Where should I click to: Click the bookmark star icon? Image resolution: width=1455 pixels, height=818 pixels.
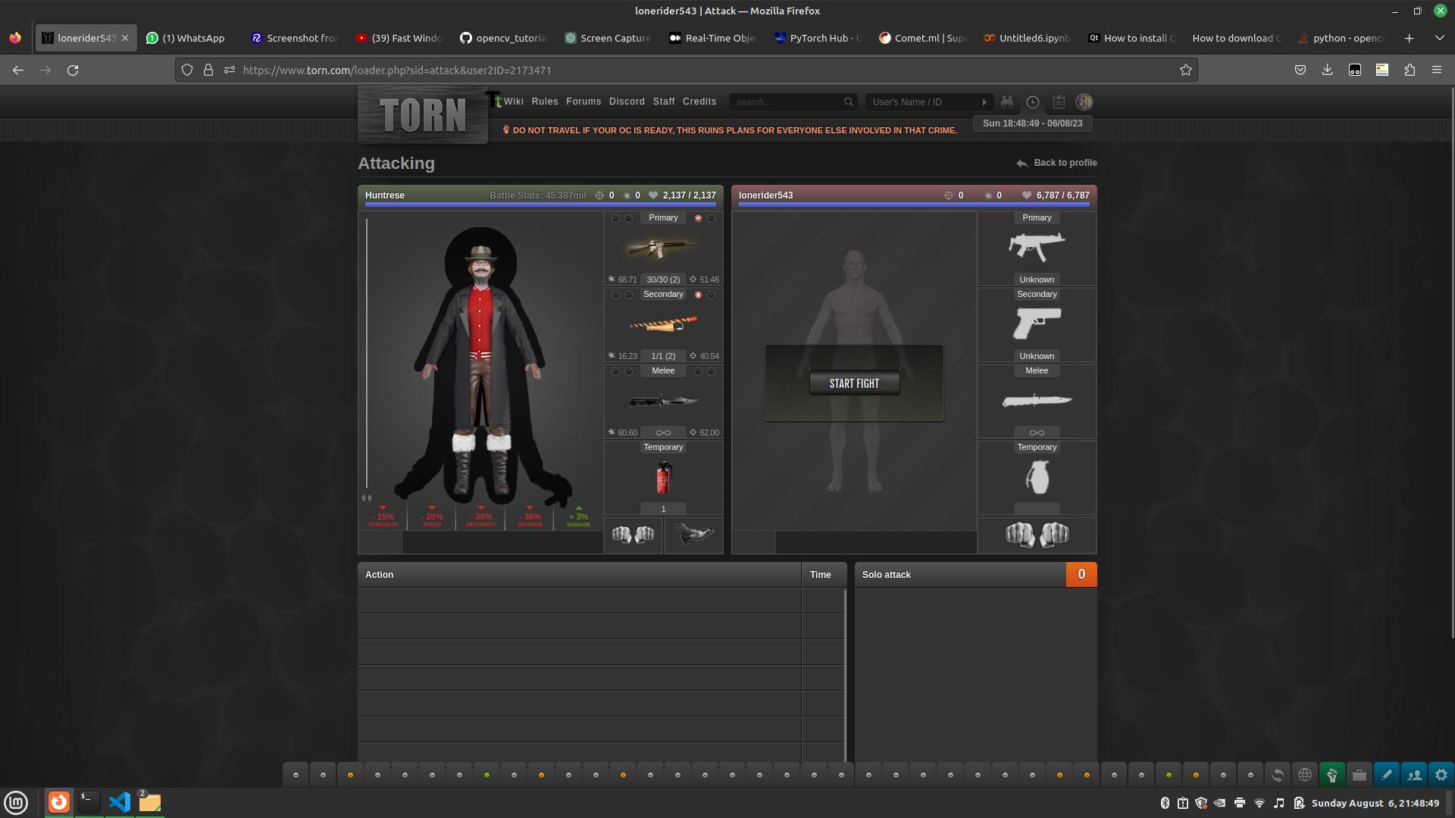pyautogui.click(x=1186, y=70)
